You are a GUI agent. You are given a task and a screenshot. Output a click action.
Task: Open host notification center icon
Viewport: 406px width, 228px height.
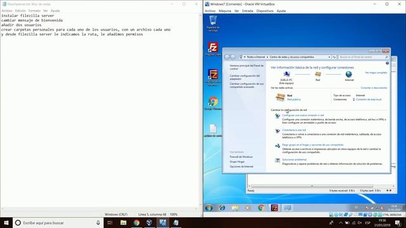[x=398, y=223]
